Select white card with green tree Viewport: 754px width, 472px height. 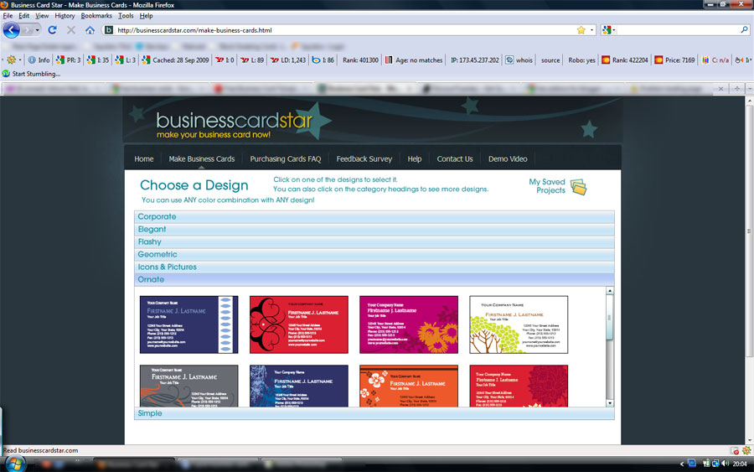[x=519, y=324]
